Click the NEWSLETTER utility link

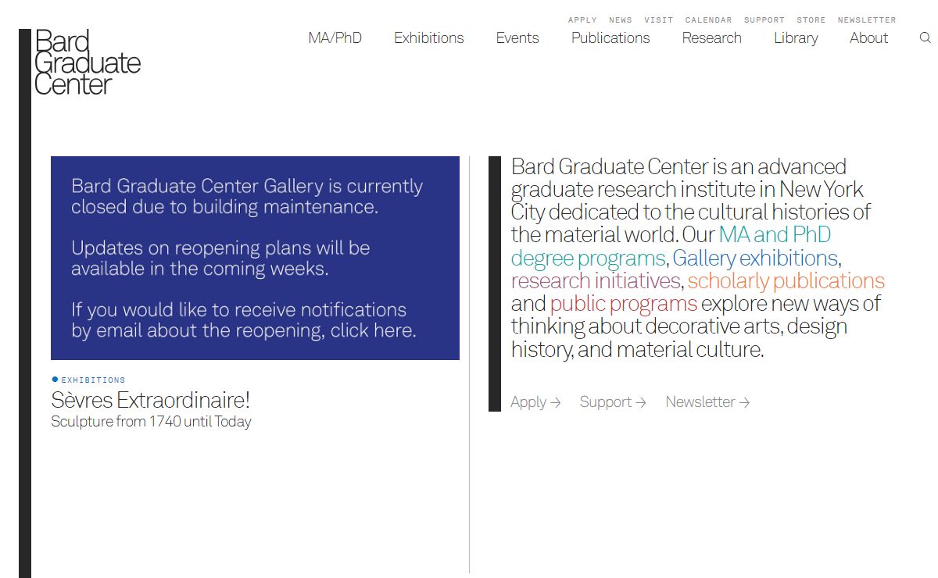tap(867, 20)
